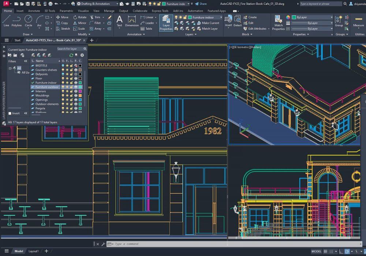The width and height of the screenshot is (366, 256).
Task: Activate the Polyline tool
Action: [16, 21]
